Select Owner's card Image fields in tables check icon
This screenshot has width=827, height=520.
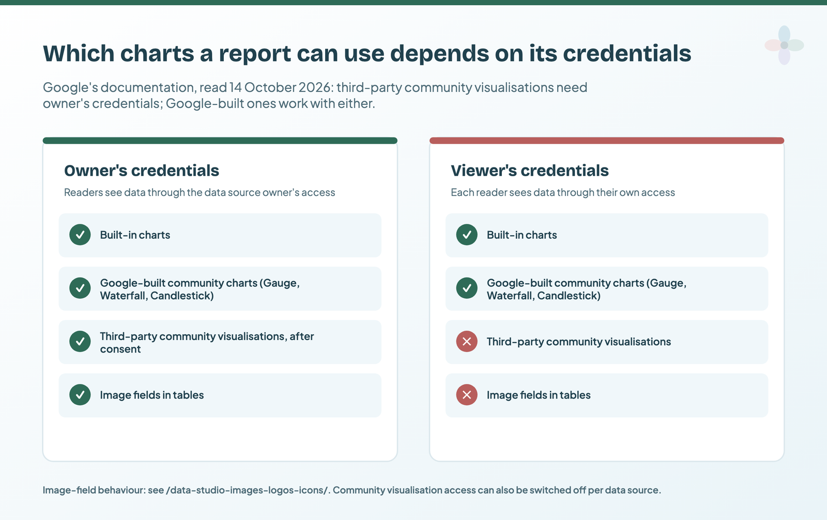[x=80, y=395]
